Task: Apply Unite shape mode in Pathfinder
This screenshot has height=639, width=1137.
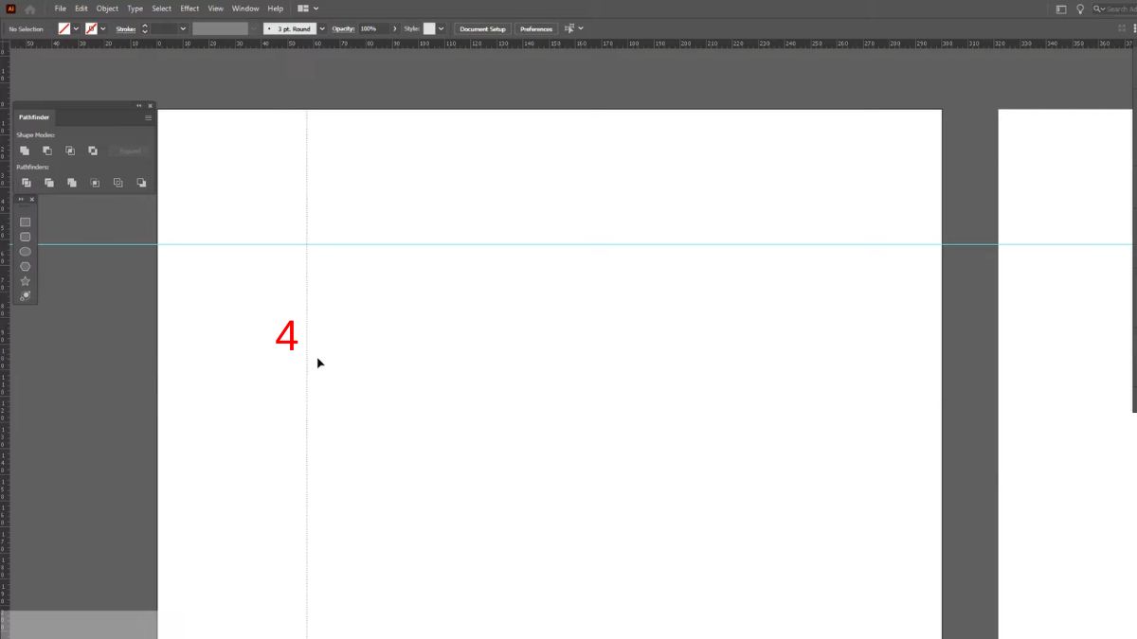Action: [x=25, y=151]
